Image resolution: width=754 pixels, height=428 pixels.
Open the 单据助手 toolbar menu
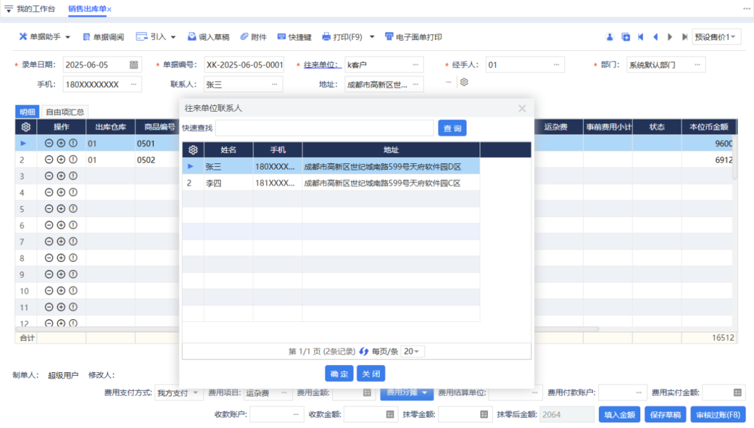(45, 37)
